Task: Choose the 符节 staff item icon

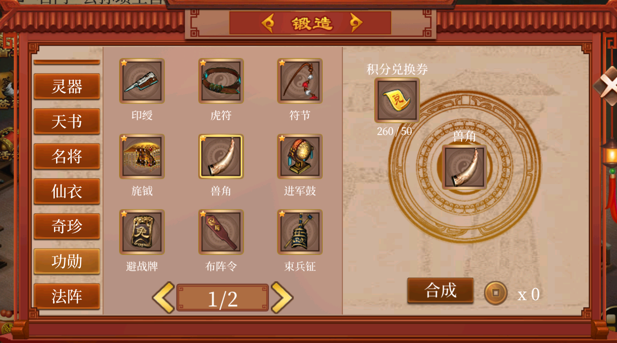Action: [x=300, y=81]
